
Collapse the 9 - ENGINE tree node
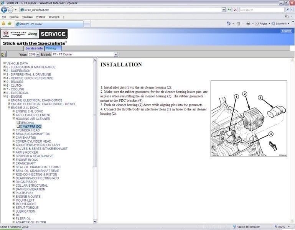5,97
